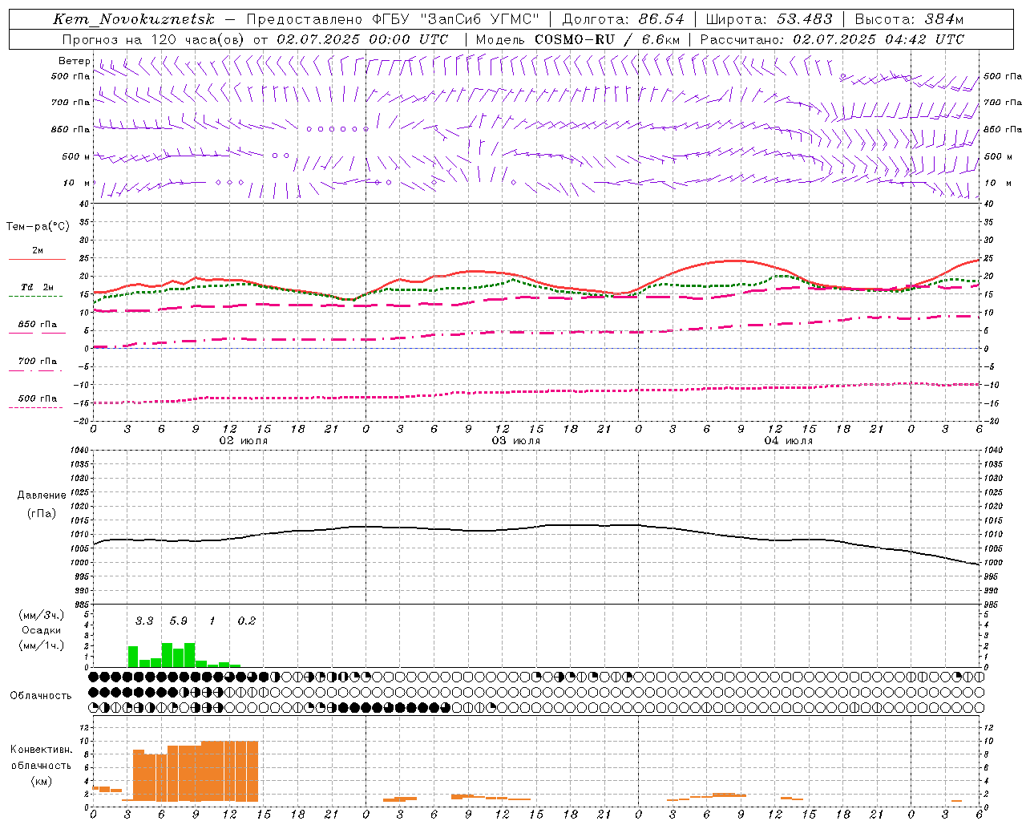This screenshot has width=1026, height=821.
Task: Click the 'Осадки' precipitation label
Action: point(41,630)
